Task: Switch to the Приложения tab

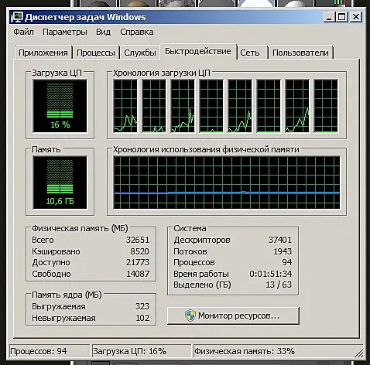Action: pos(43,53)
